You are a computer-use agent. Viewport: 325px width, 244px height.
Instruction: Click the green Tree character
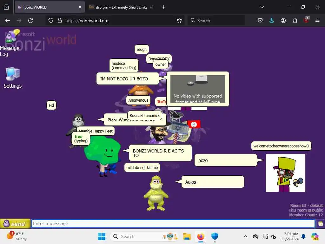103,156
